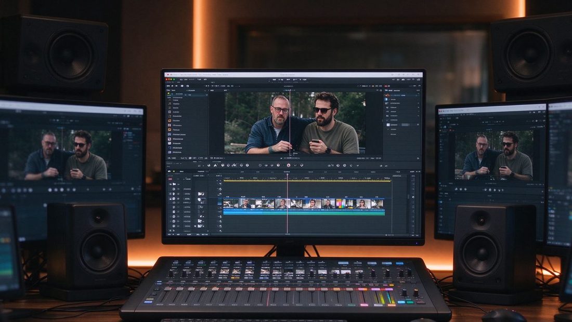
Task: Click the red circular icon in the middle toolbar
Action: [x=288, y=165]
